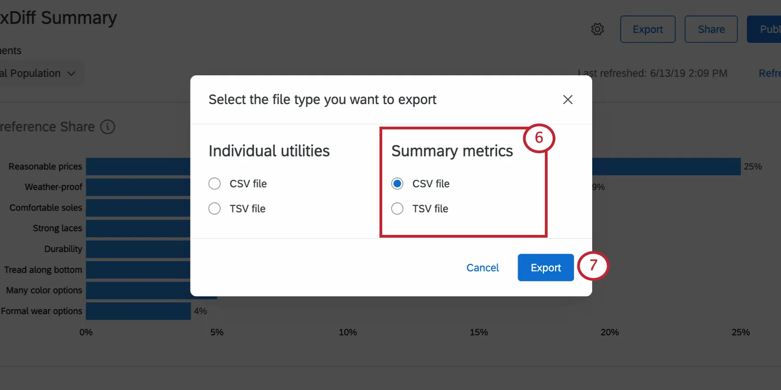781x390 pixels.
Task: Click step 6 annotation marker
Action: (x=539, y=138)
